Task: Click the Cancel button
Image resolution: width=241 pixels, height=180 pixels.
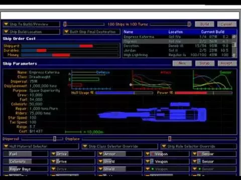Action: click(227, 24)
